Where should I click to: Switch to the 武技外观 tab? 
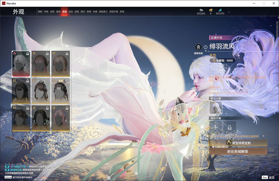tap(114, 12)
